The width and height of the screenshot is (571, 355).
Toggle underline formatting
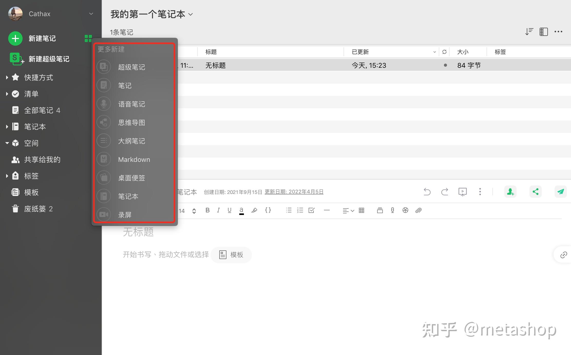pyautogui.click(x=229, y=210)
